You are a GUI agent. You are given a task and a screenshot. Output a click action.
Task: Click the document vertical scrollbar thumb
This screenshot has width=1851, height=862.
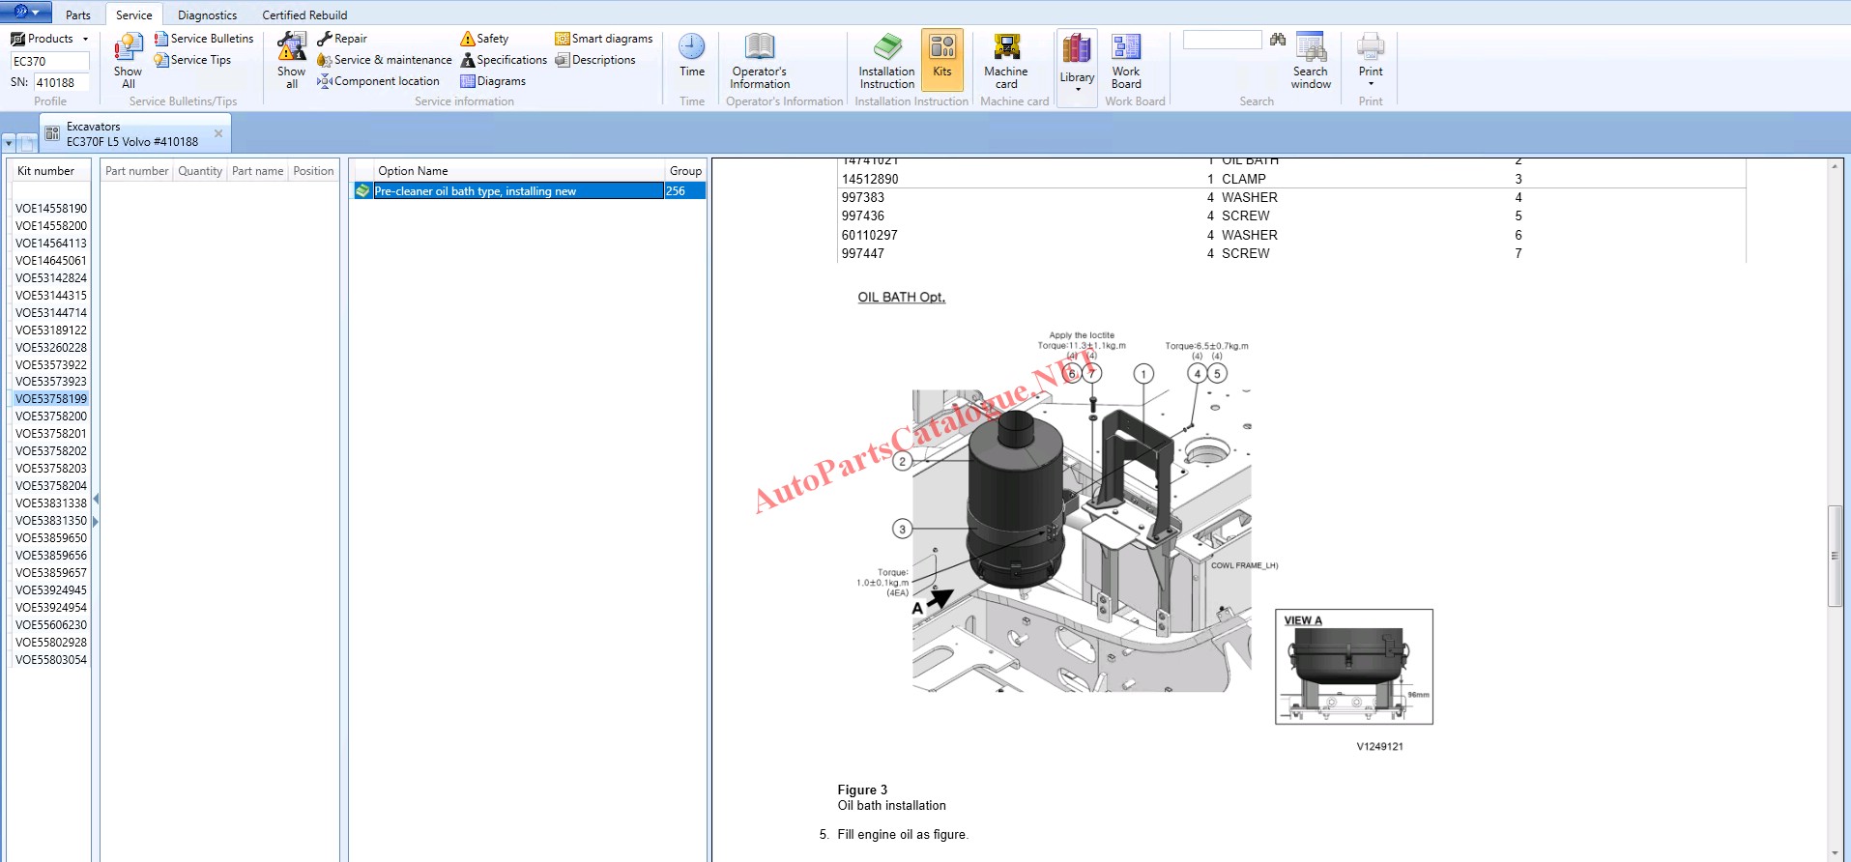point(1835,556)
